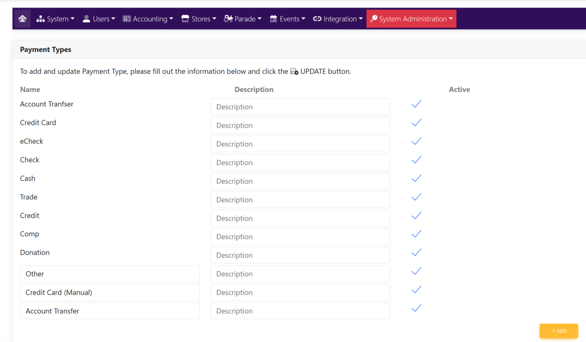
Task: Click the Users person icon
Action: pos(86,19)
